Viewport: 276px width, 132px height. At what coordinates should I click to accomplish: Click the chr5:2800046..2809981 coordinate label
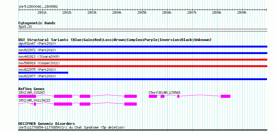[x=38, y=7]
